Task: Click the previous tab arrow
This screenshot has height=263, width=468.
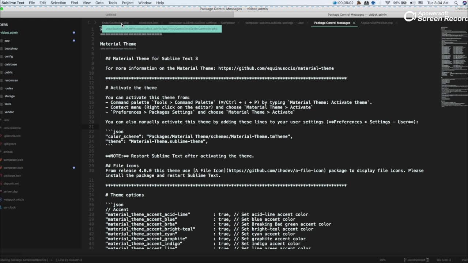Action: pos(89,23)
